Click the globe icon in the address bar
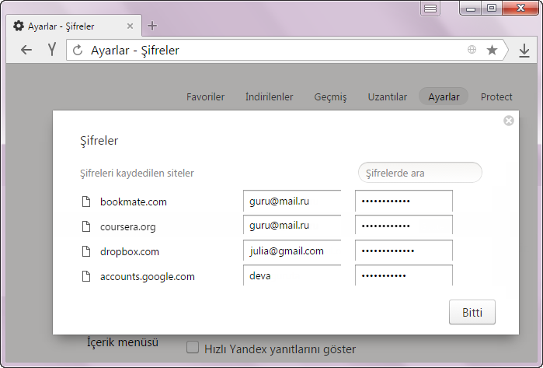The height and width of the screenshot is (368, 543). click(472, 50)
